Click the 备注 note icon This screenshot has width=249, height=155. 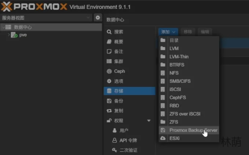pos(109,52)
